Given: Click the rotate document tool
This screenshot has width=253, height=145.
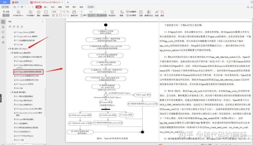Looking at the screenshot, I should (x=74, y=13).
